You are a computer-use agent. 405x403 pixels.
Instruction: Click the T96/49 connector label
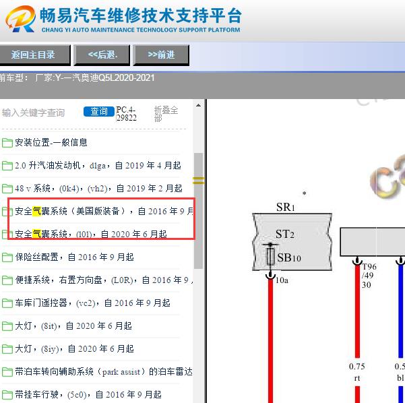[x=369, y=271]
